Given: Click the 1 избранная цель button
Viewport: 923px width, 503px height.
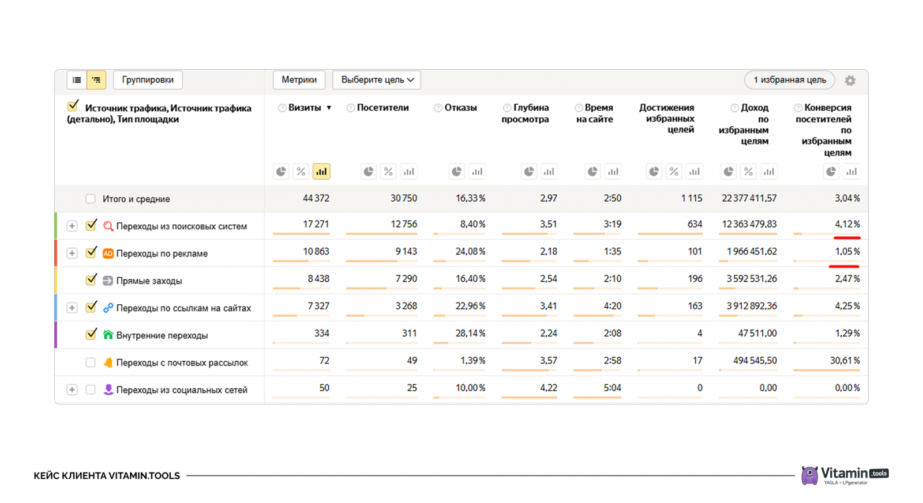Looking at the screenshot, I should 789,80.
